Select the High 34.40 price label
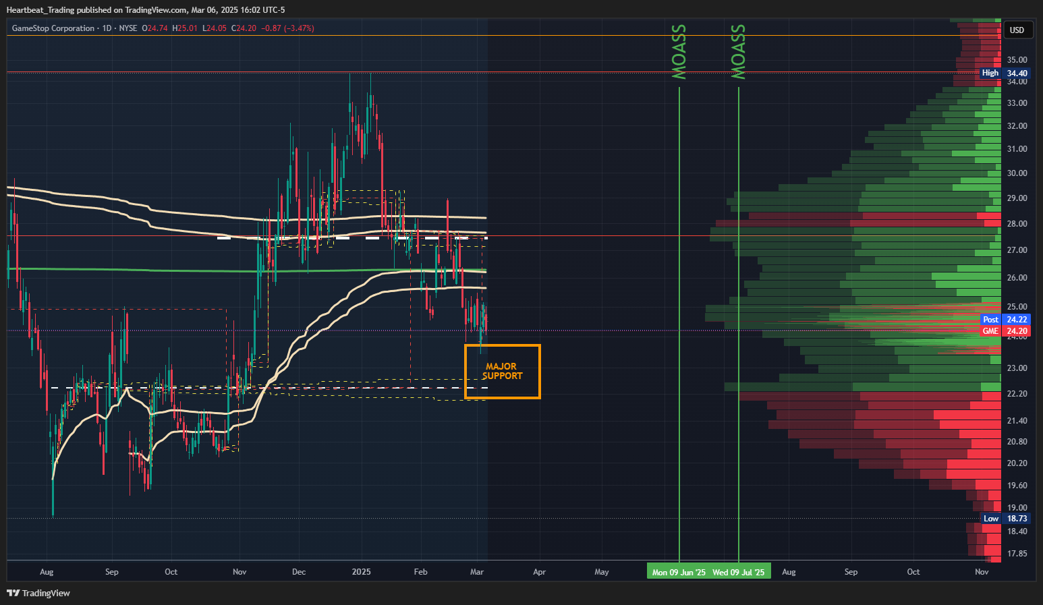The image size is (1043, 605). point(1005,73)
